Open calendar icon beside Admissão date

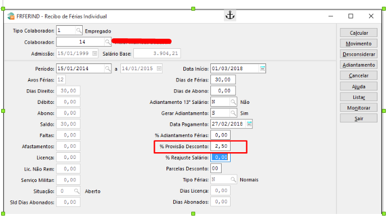tap(94, 53)
